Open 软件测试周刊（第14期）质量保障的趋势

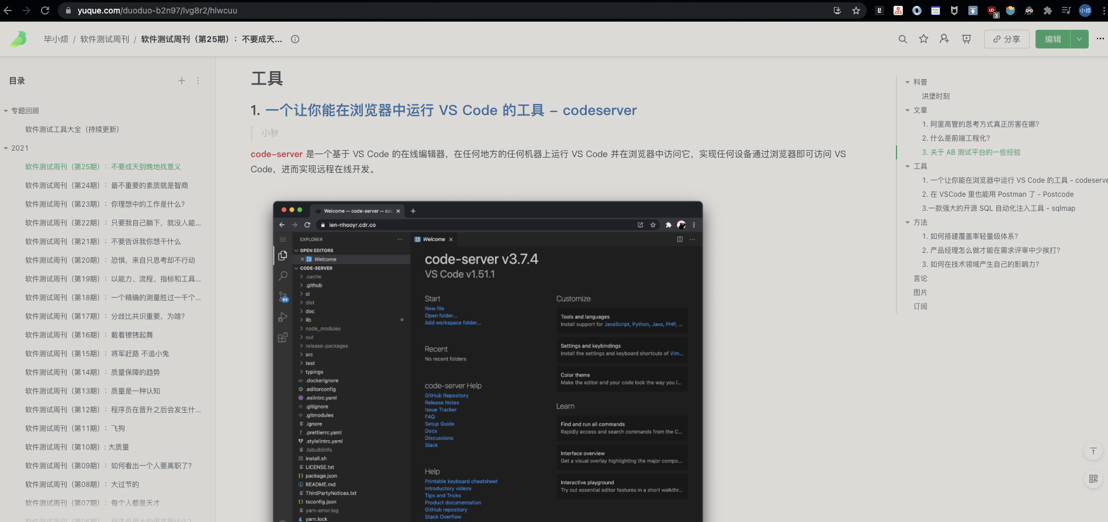pos(92,373)
